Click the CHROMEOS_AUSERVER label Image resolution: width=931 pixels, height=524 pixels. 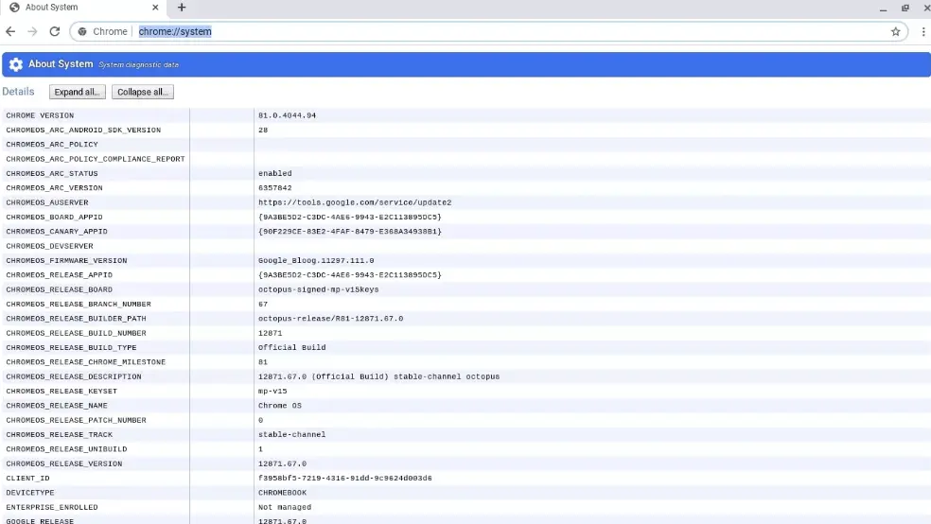(x=47, y=202)
